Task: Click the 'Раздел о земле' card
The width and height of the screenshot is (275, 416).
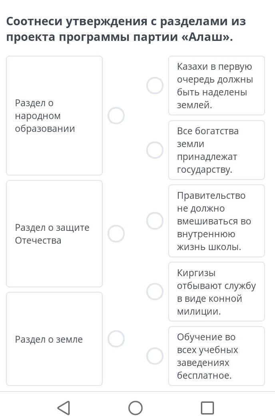Action: (x=54, y=339)
